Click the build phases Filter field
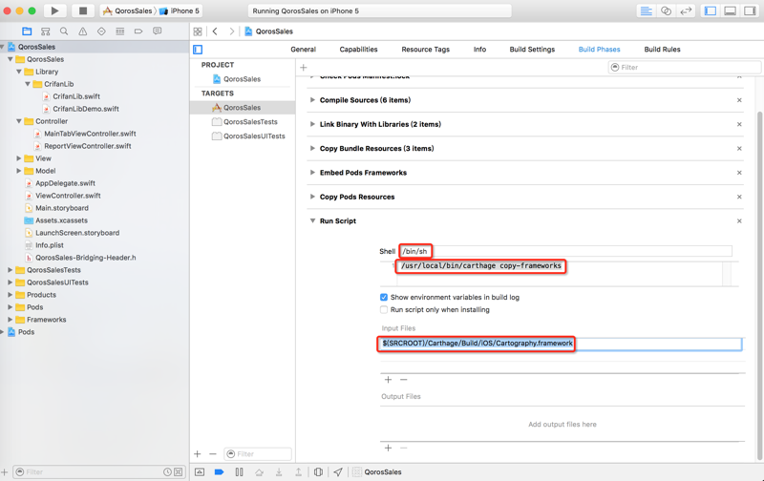 (x=685, y=67)
